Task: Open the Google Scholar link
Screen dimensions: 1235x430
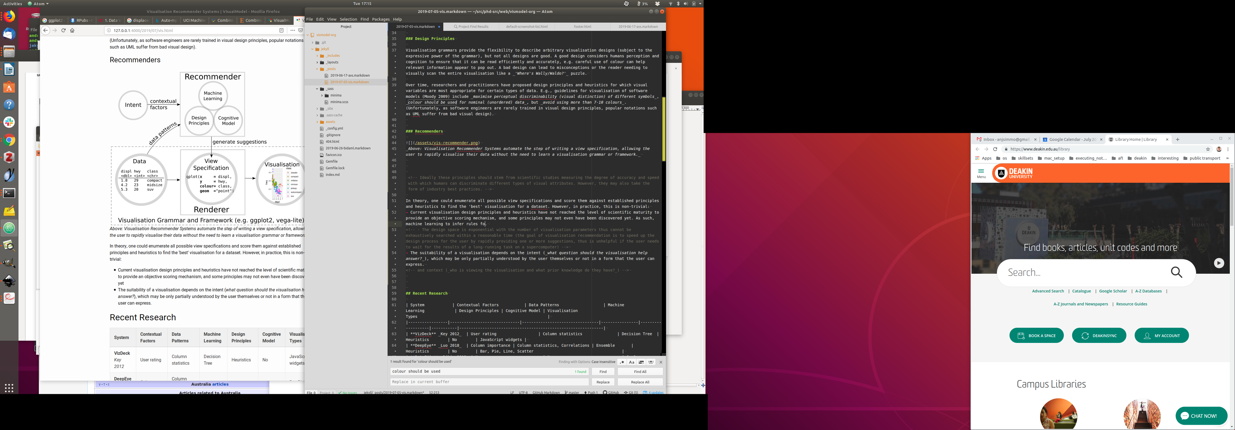Action: [x=1113, y=291]
